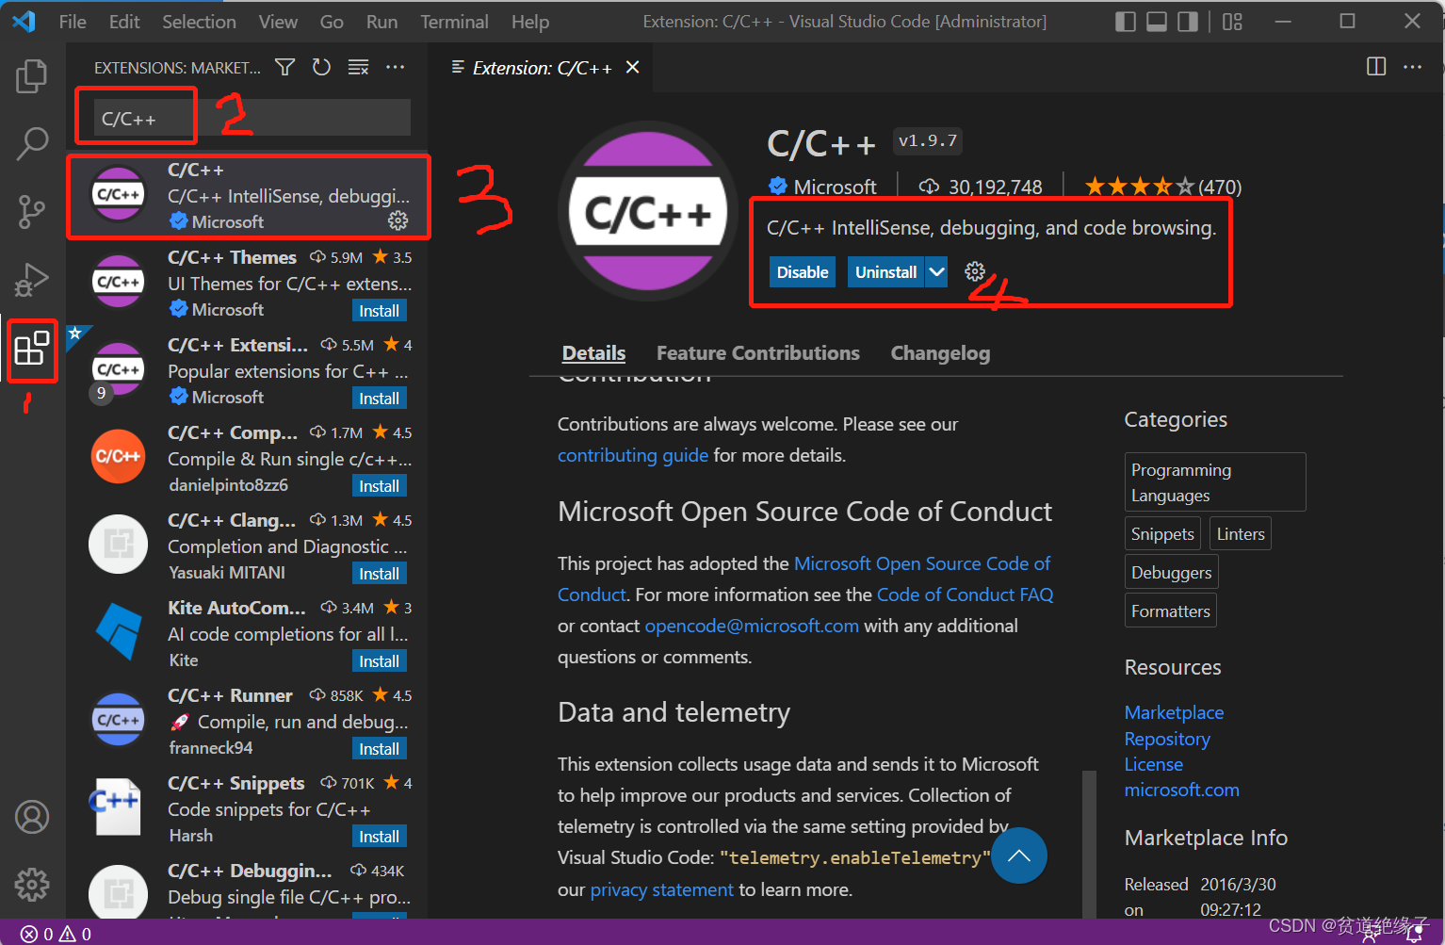Image resolution: width=1445 pixels, height=945 pixels.
Task: Toggle the primary side bar layout icon
Action: click(x=1125, y=22)
